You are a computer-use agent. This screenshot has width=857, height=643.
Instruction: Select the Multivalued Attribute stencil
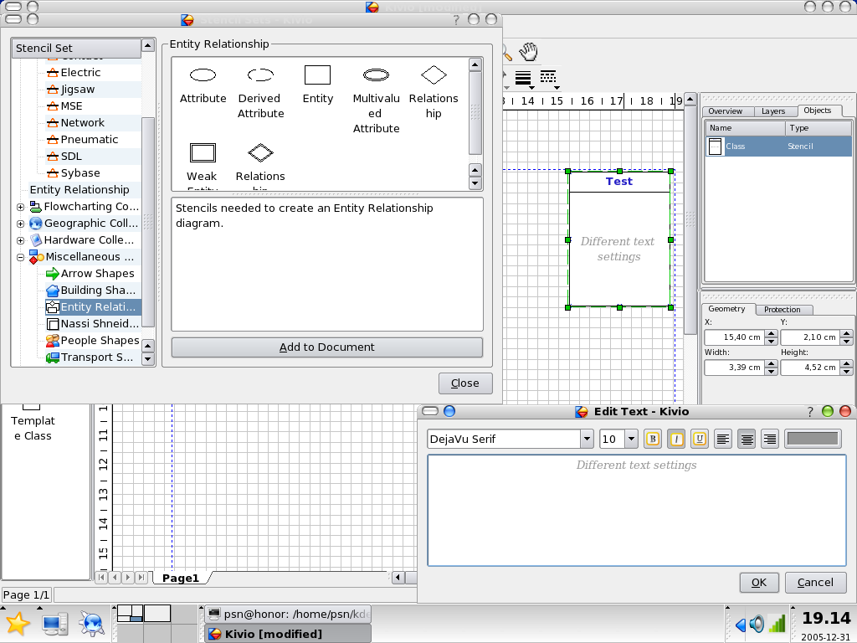click(376, 100)
